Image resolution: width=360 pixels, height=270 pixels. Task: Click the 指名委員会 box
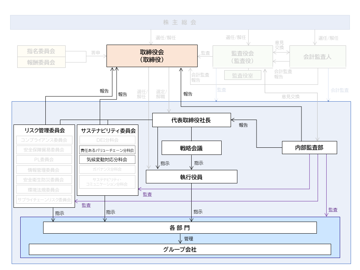coord(41,51)
